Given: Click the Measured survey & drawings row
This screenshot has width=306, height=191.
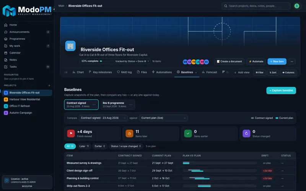Looking at the screenshot, I should [x=180, y=163].
